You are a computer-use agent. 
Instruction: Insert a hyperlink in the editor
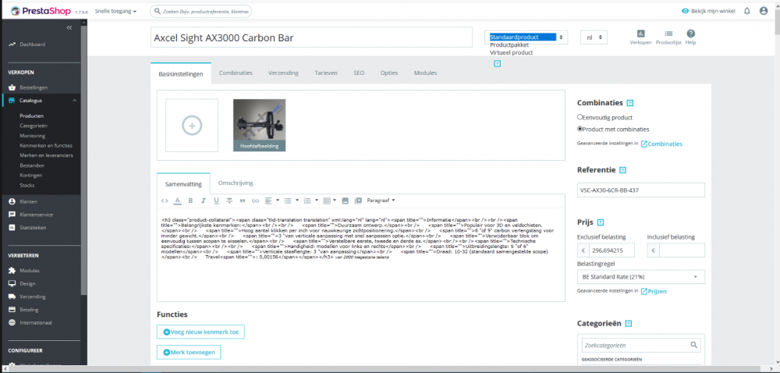[255, 201]
